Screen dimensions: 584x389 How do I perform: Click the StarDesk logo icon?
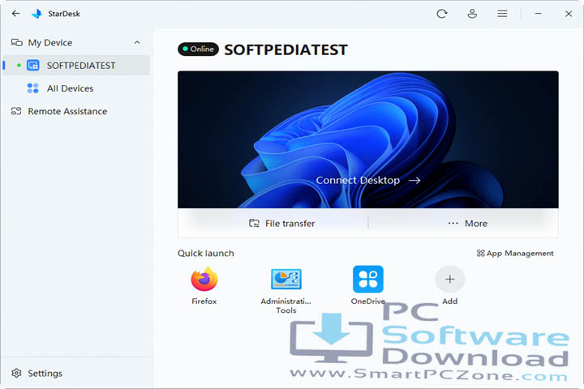[36, 14]
